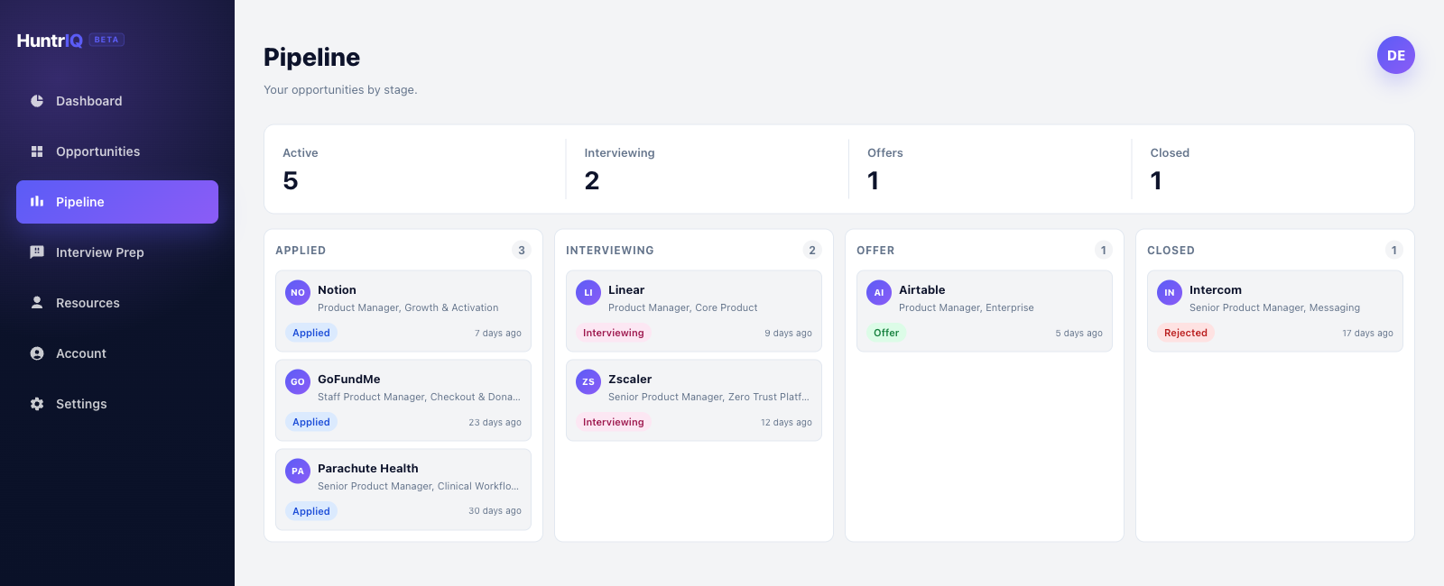Go to Opportunities in the sidebar
Viewport: 1444px width, 586px height.
coord(117,151)
